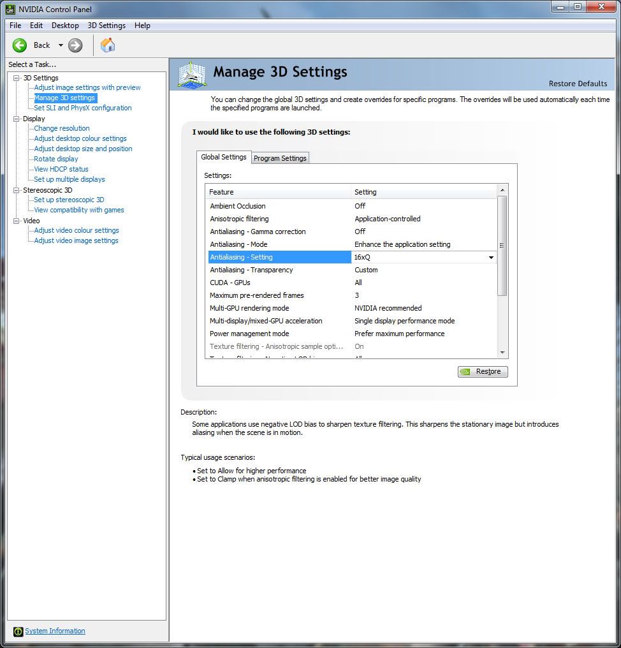Image resolution: width=621 pixels, height=648 pixels.
Task: Open Set up stereoscopic 3D
Action: pos(69,200)
